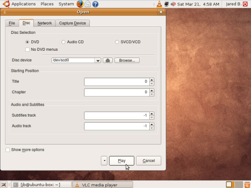Click the Play button

click(x=122, y=161)
